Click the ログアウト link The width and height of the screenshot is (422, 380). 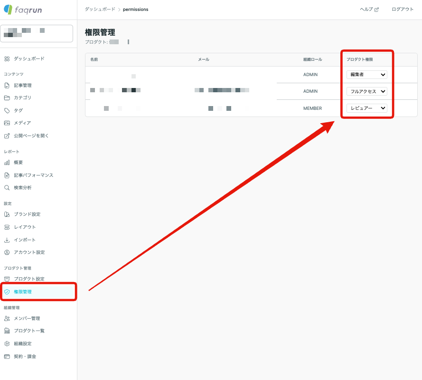[x=403, y=10]
